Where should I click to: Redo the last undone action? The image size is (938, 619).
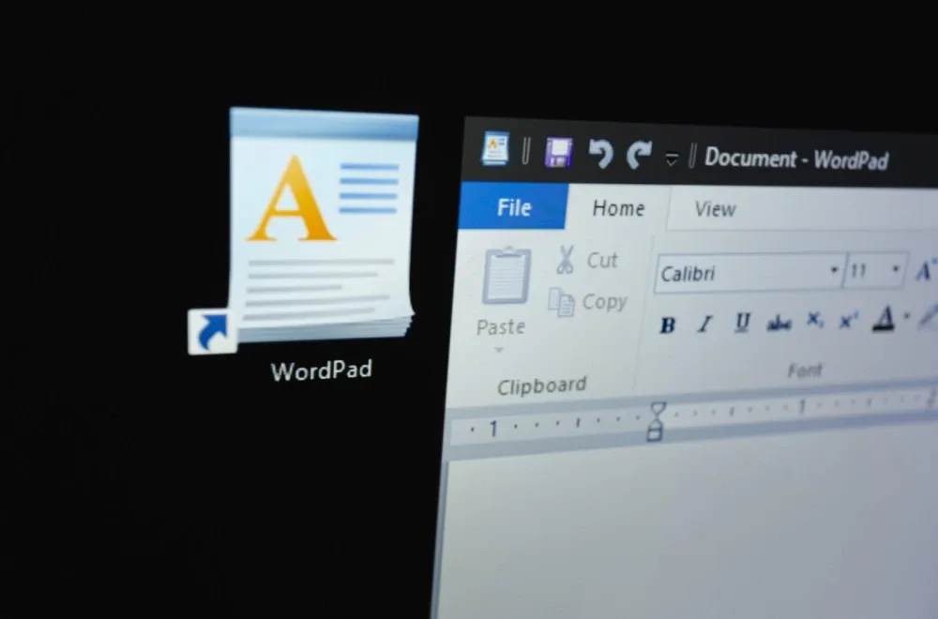click(x=638, y=155)
